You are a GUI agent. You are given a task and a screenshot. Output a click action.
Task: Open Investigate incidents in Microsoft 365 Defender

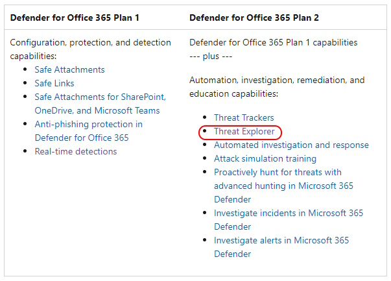289,219
